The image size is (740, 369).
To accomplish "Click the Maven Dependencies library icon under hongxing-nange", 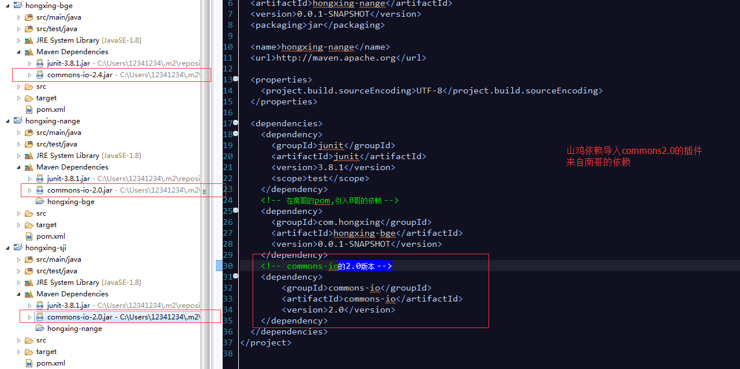I will coord(29,167).
